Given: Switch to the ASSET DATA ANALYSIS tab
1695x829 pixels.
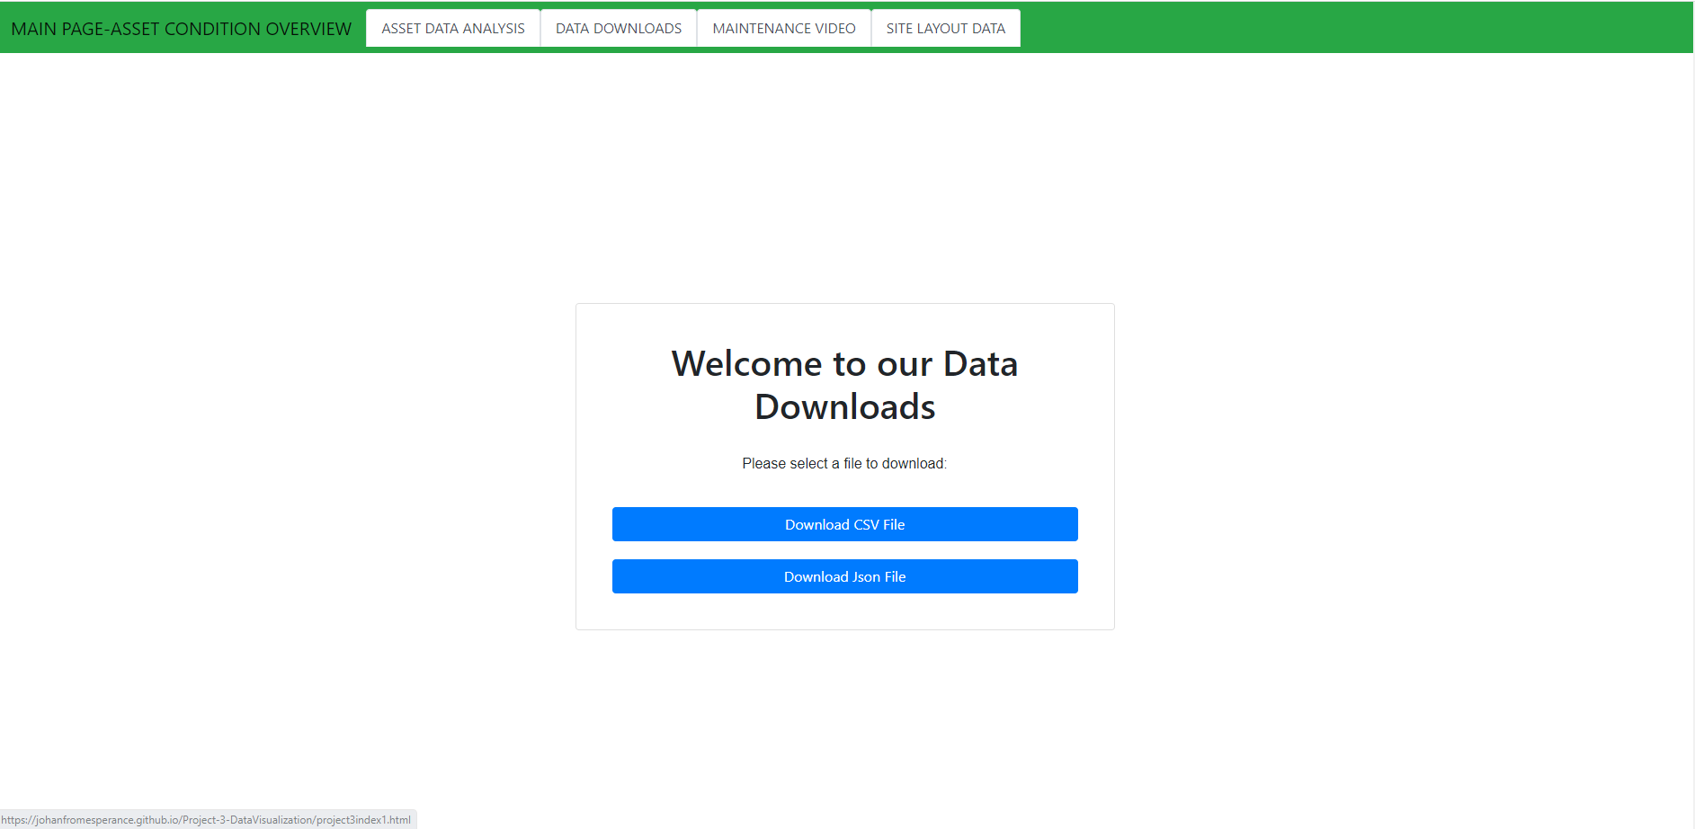Looking at the screenshot, I should point(452,28).
